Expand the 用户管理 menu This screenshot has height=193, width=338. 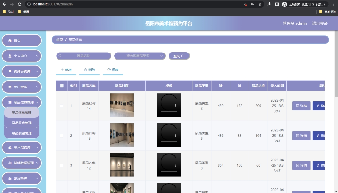coord(22,87)
